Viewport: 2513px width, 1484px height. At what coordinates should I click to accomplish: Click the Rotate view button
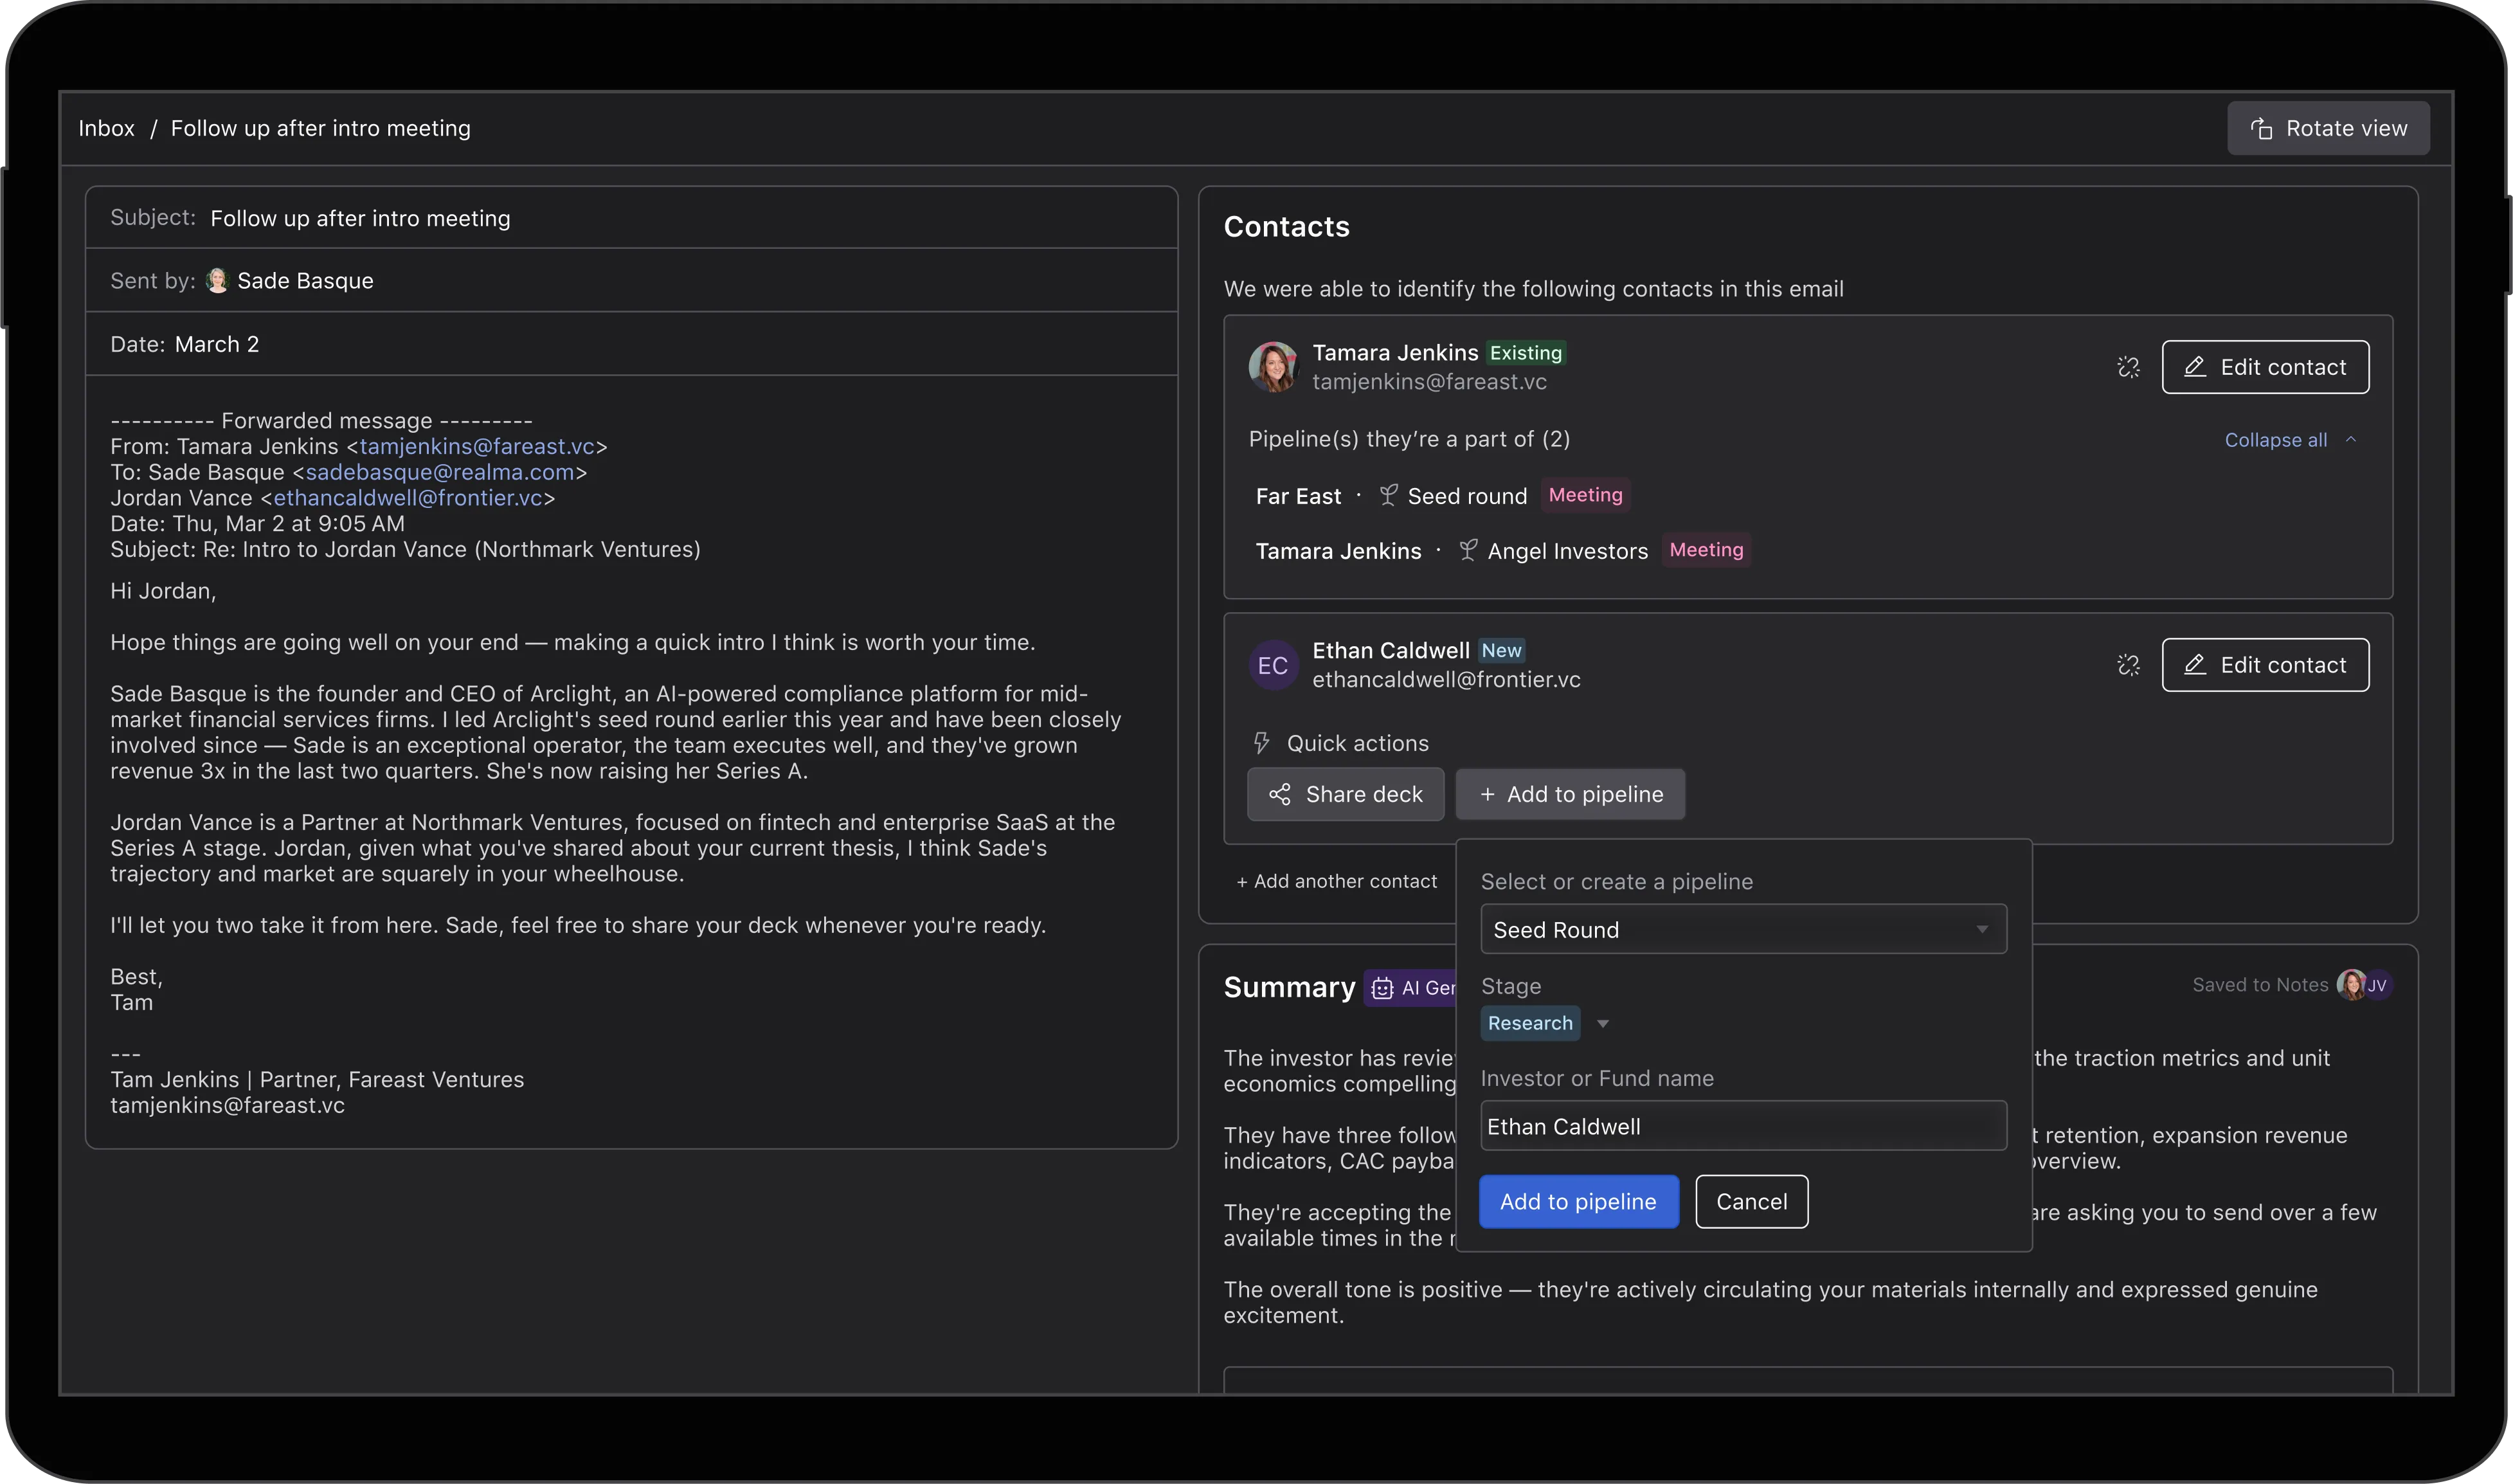pyautogui.click(x=2327, y=128)
